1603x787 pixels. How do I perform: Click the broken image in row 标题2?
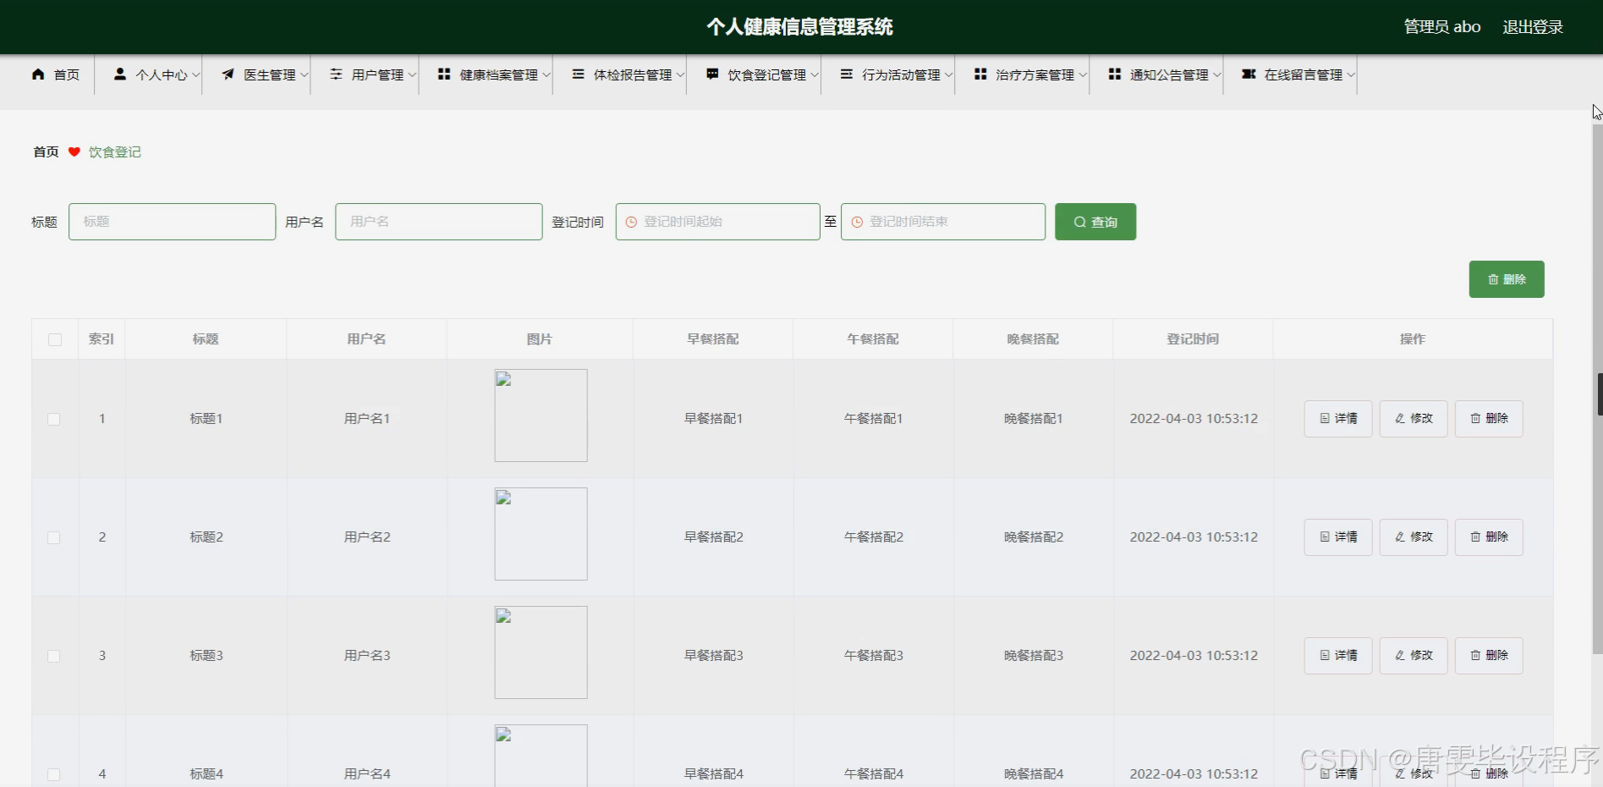pyautogui.click(x=541, y=534)
